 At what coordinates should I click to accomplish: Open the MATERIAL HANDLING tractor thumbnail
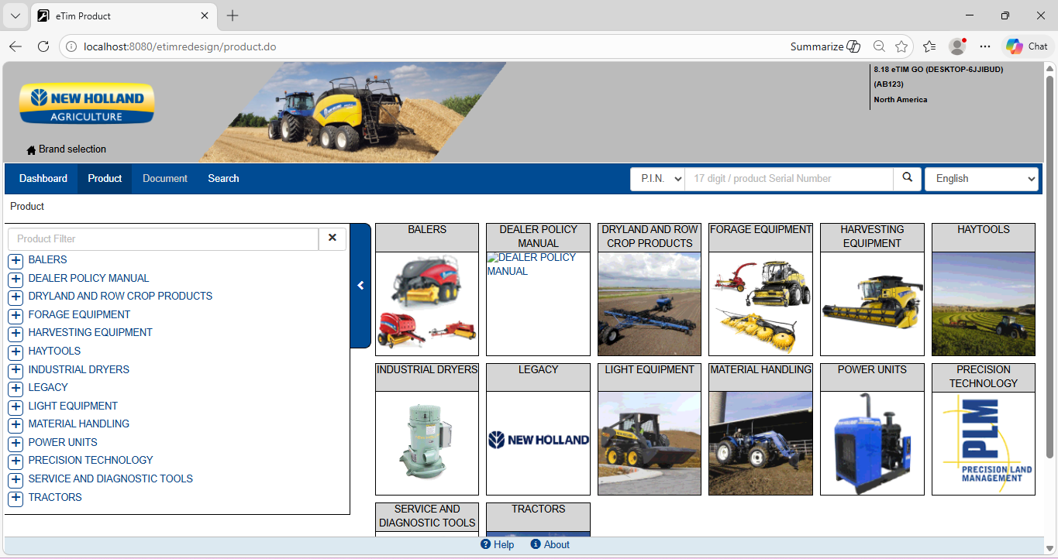[760, 429]
